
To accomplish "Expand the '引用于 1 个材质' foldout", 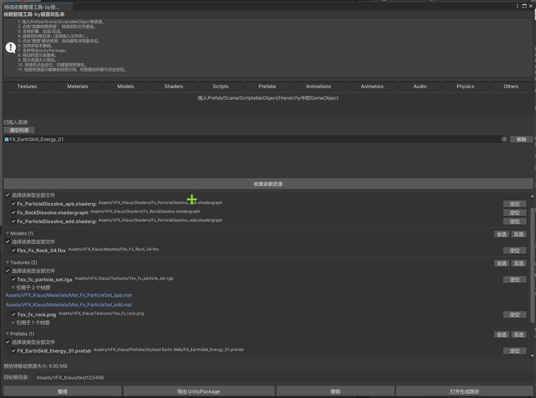I will click(x=13, y=323).
